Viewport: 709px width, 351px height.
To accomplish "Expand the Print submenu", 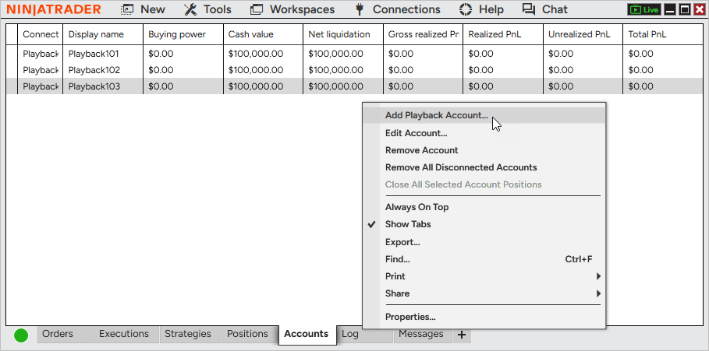I will point(484,276).
